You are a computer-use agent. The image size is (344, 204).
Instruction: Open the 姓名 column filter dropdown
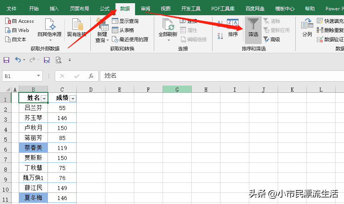pos(44,99)
